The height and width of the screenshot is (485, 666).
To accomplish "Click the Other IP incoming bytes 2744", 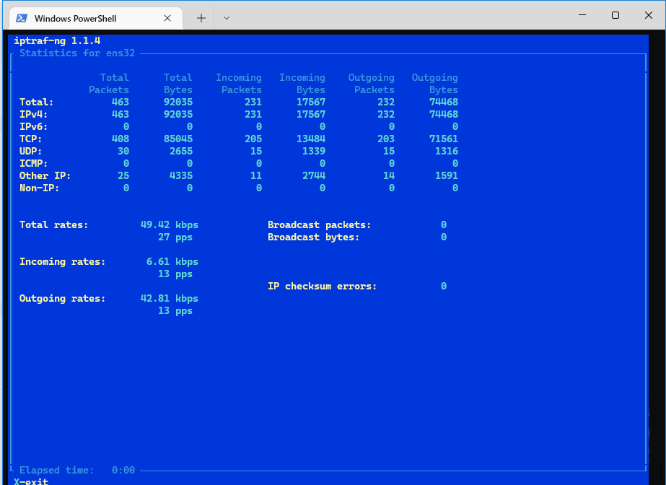I will click(x=314, y=176).
